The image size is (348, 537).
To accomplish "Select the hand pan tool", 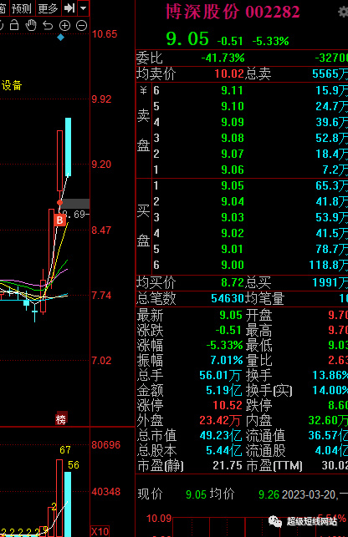I will click(x=31, y=25).
